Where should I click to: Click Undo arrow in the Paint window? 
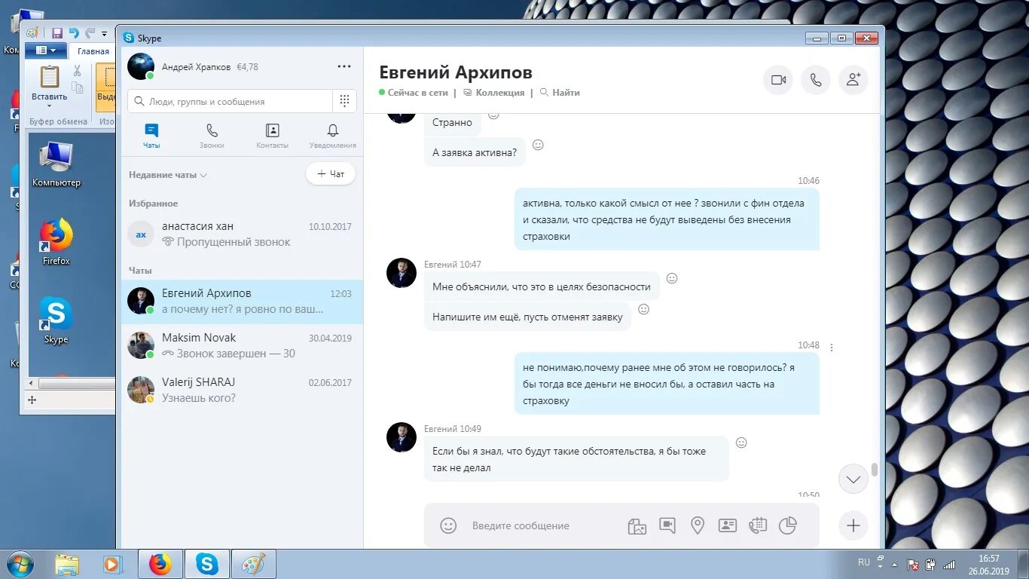[74, 33]
